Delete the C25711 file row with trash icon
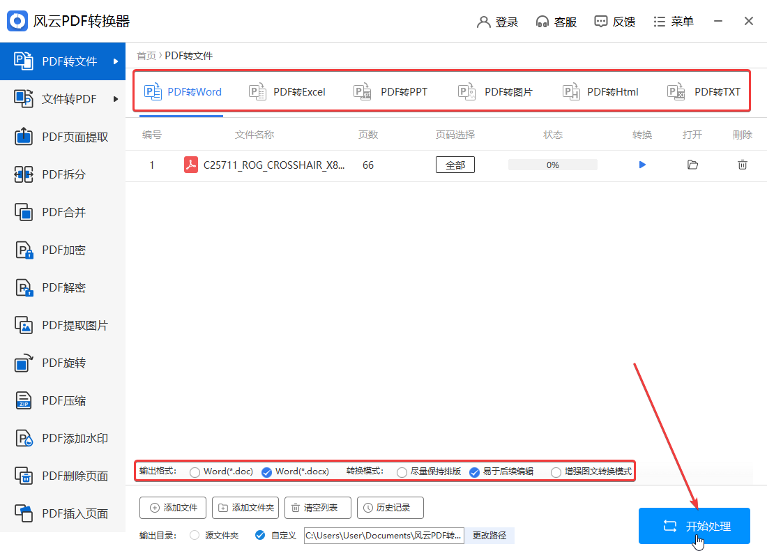This screenshot has width=767, height=558. [x=743, y=165]
